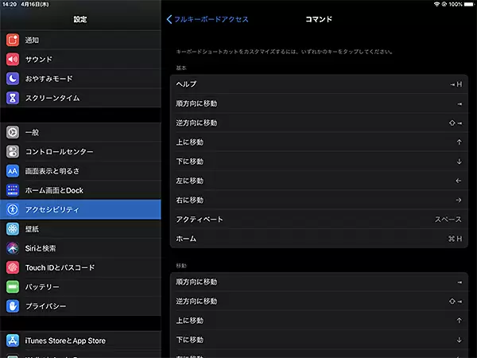Viewport: 477px width, 358px height.
Task: Edit 逆方向に移動 in 基本 section
Action: (x=319, y=123)
